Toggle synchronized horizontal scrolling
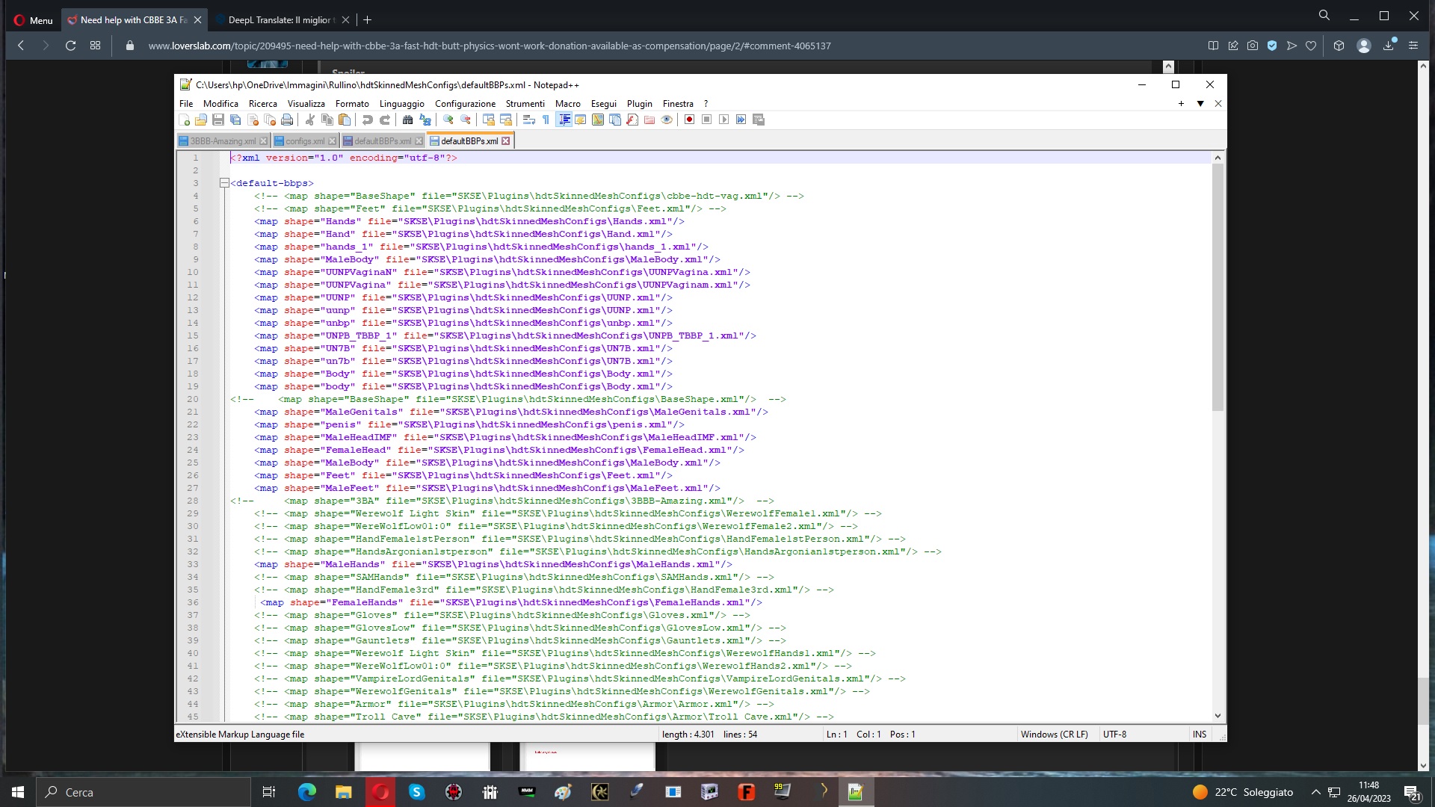The width and height of the screenshot is (1435, 807). point(505,120)
